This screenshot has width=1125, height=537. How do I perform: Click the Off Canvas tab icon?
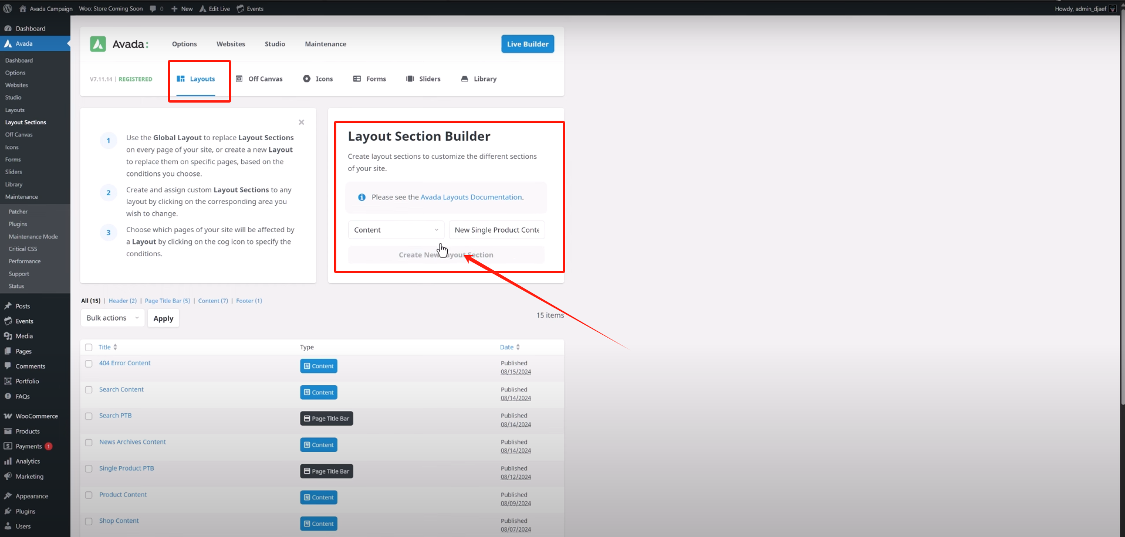[239, 79]
